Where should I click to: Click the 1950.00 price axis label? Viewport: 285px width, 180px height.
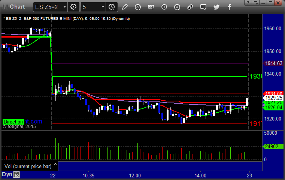click(x=273, y=51)
